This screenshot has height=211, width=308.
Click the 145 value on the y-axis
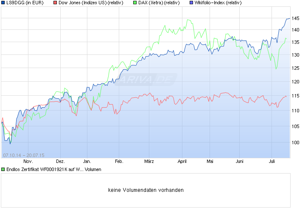click(x=297, y=20)
